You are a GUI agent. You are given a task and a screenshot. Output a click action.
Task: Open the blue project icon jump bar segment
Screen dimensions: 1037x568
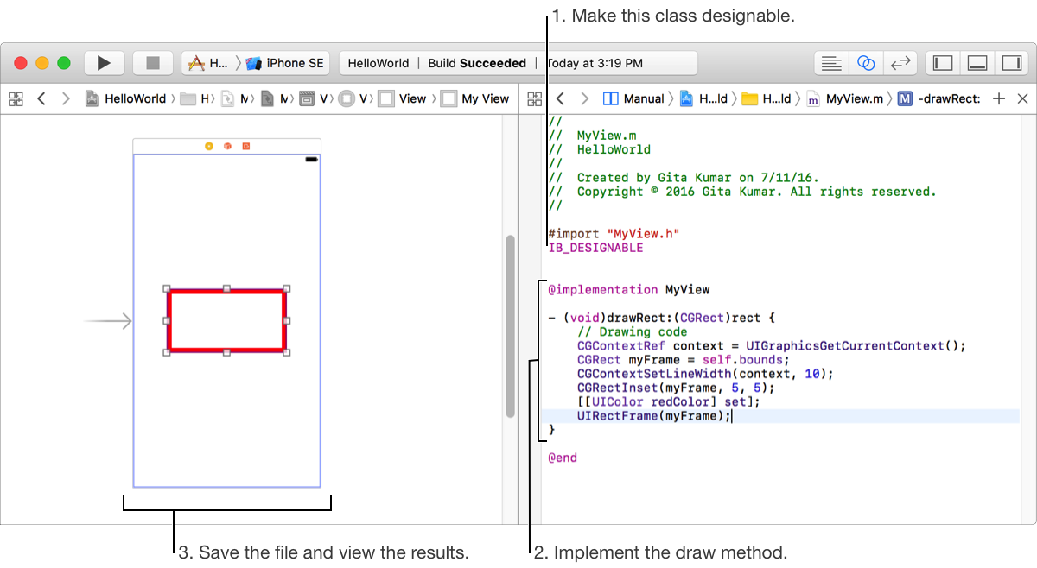703,98
